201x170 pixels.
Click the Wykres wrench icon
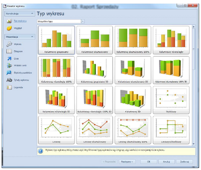point(9,44)
